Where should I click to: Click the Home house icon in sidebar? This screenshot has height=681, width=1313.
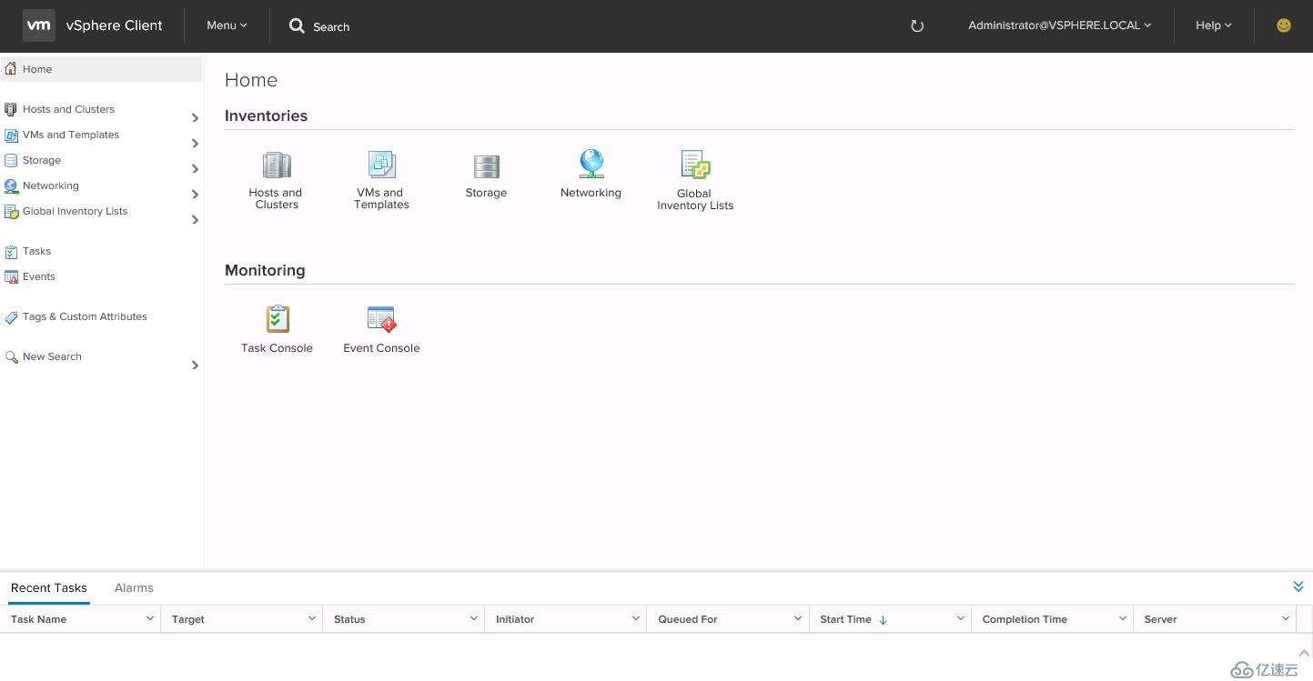11,68
